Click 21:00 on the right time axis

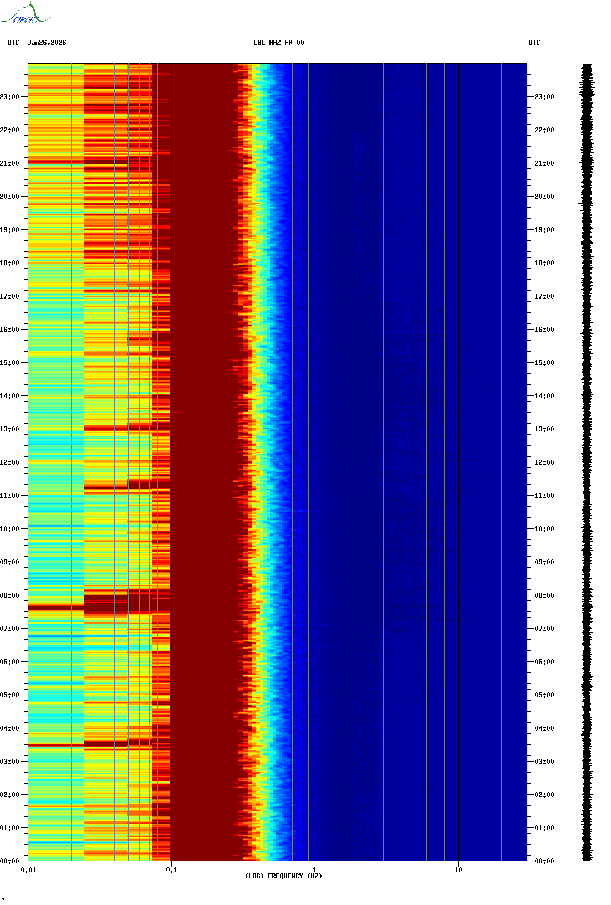[544, 163]
